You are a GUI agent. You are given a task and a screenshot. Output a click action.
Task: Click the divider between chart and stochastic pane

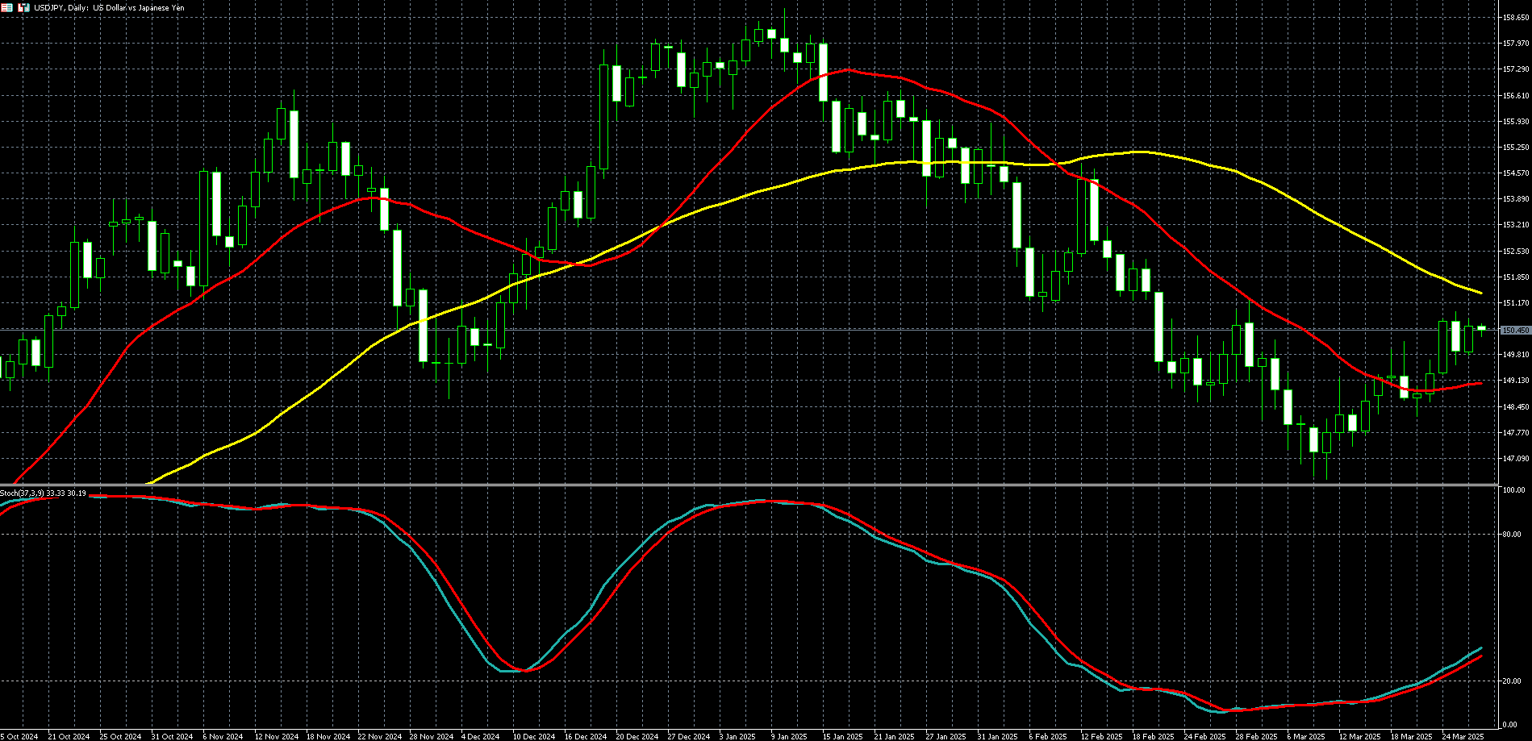tap(749, 485)
